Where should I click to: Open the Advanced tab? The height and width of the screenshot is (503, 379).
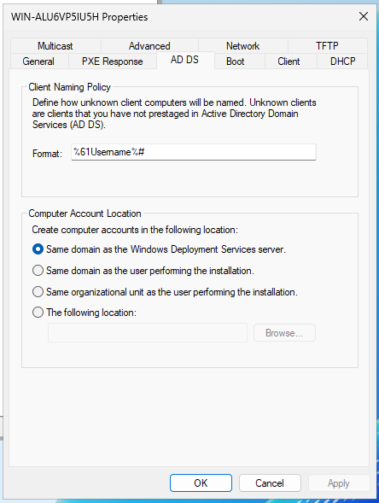click(x=149, y=46)
